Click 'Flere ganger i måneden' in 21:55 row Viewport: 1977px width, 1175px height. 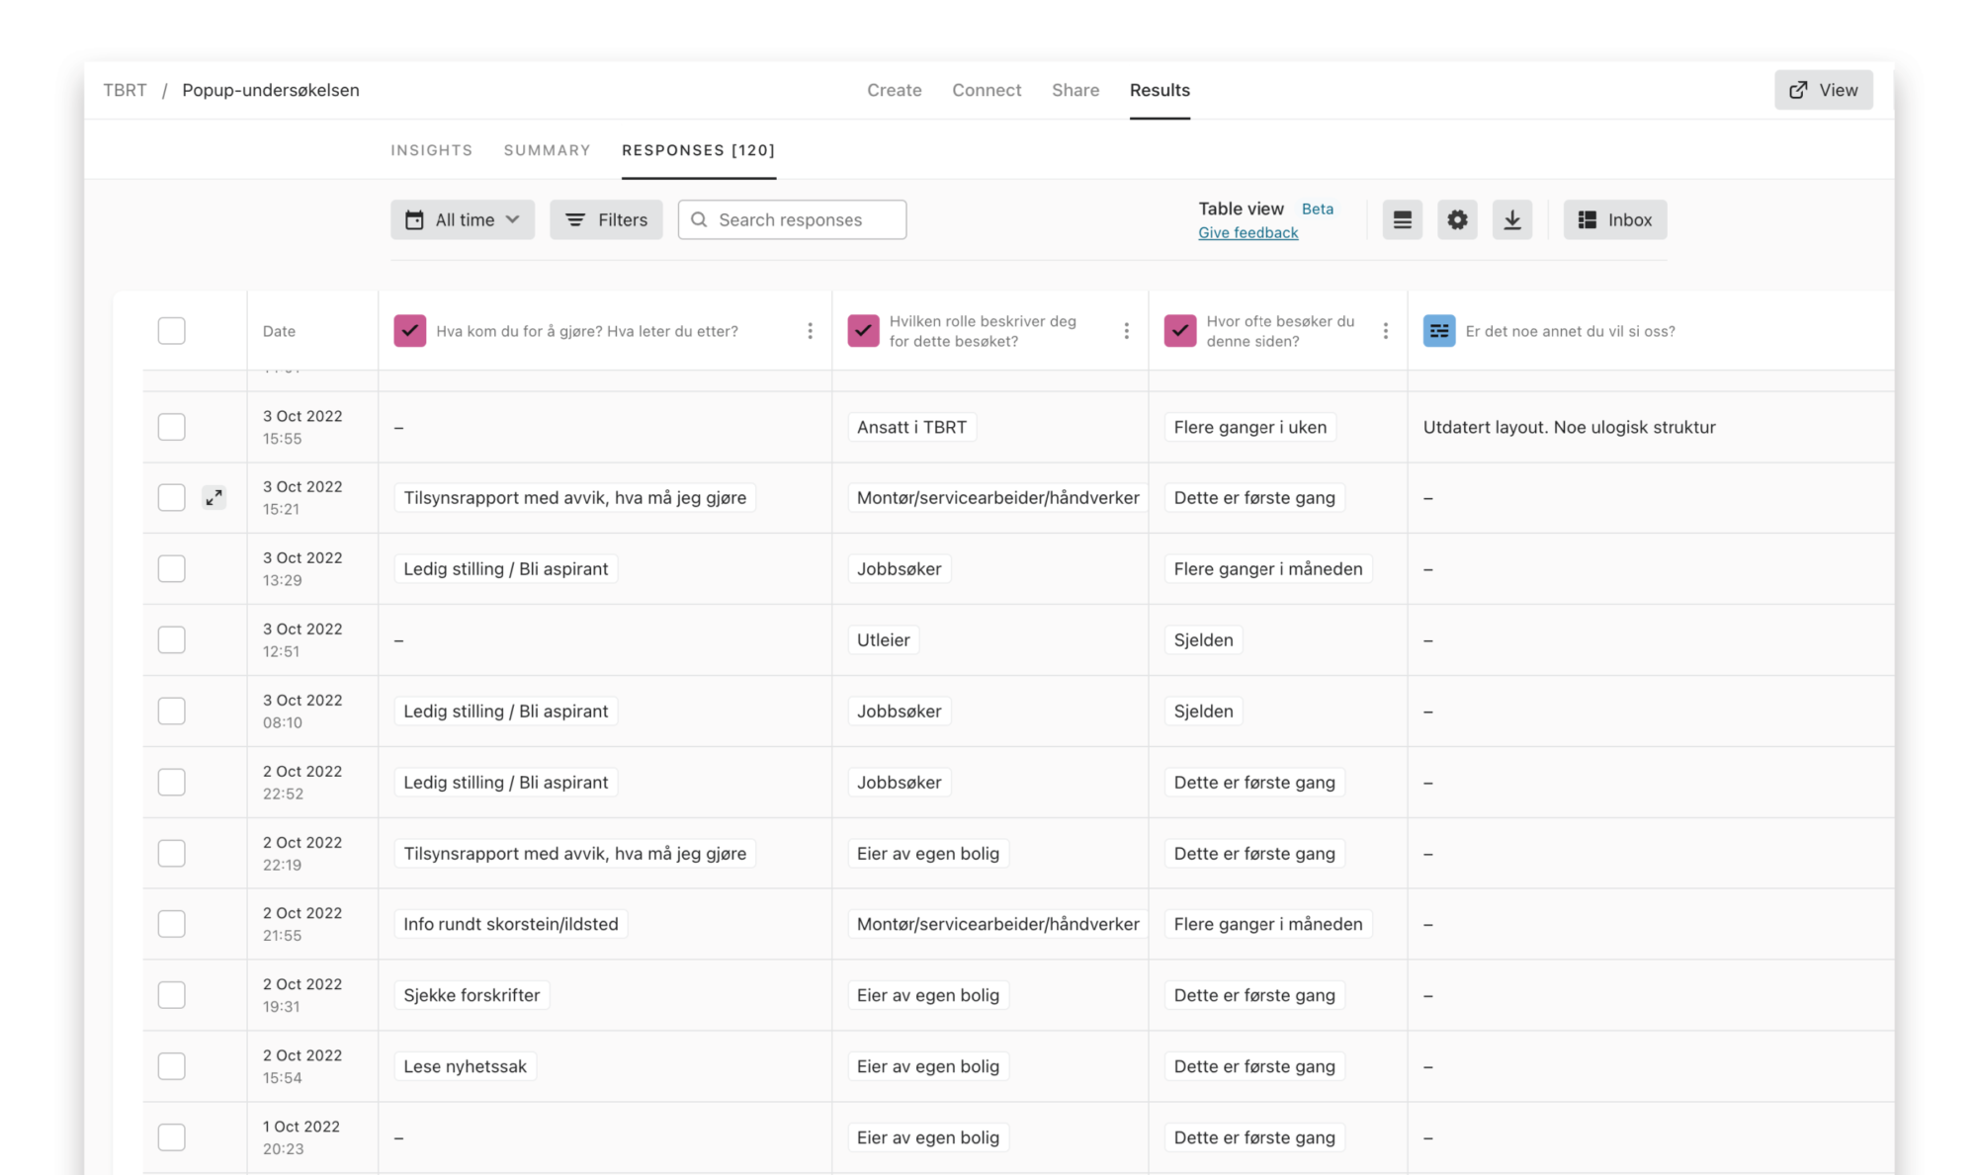click(1268, 924)
